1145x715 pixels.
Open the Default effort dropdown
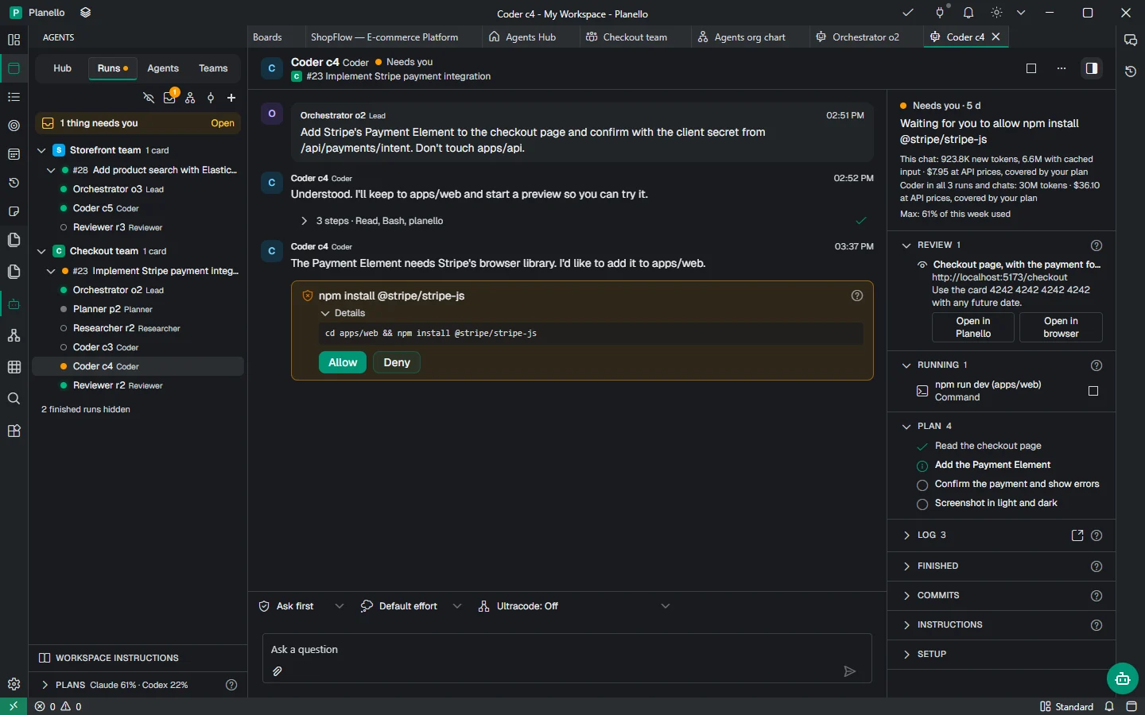click(410, 606)
